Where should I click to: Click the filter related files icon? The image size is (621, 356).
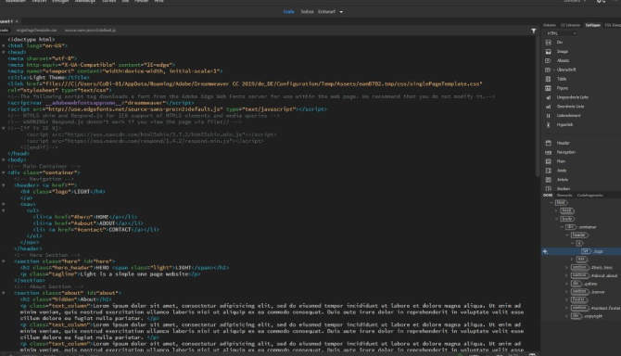(x=534, y=31)
